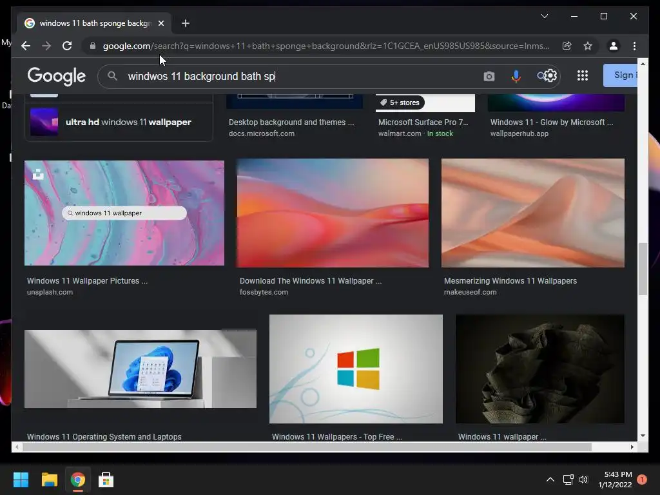Open a new browser tab
660x495 pixels.
(x=186, y=23)
